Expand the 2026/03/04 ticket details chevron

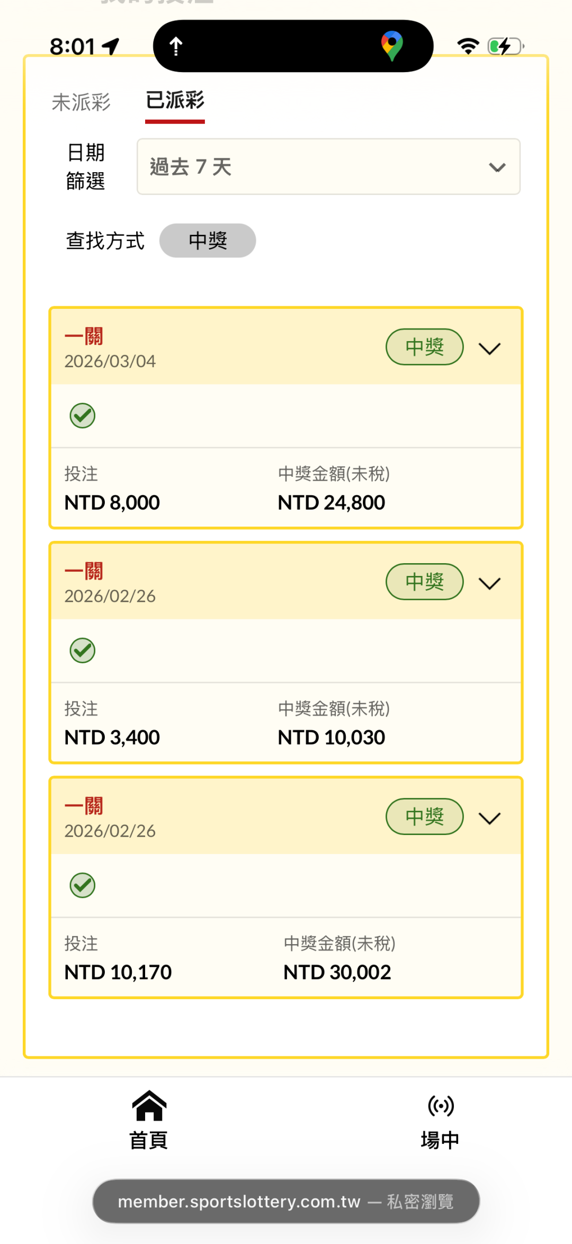489,349
